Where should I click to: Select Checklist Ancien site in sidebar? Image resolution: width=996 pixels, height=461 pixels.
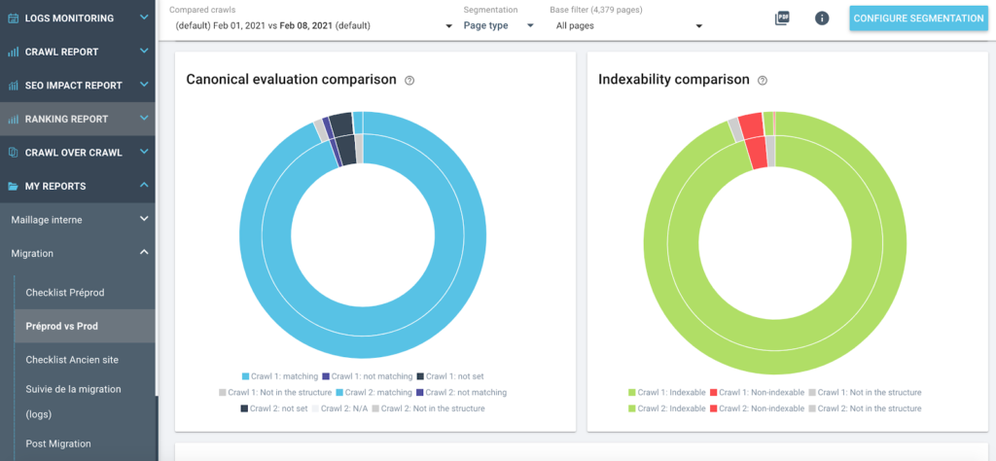coord(72,360)
